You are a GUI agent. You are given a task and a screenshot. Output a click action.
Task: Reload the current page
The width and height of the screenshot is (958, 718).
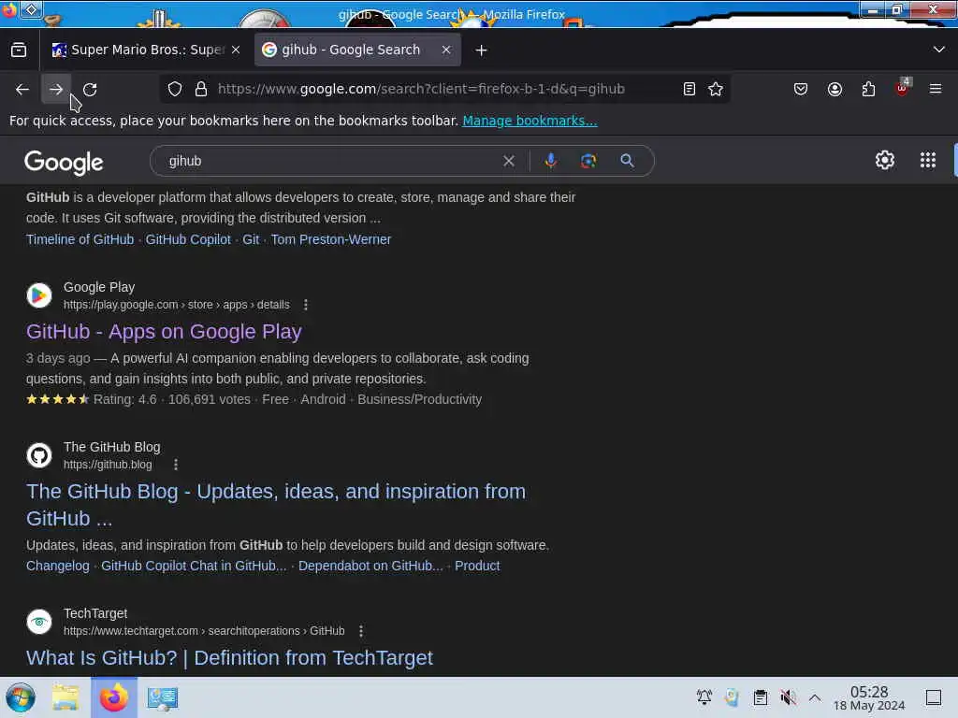[x=90, y=89]
